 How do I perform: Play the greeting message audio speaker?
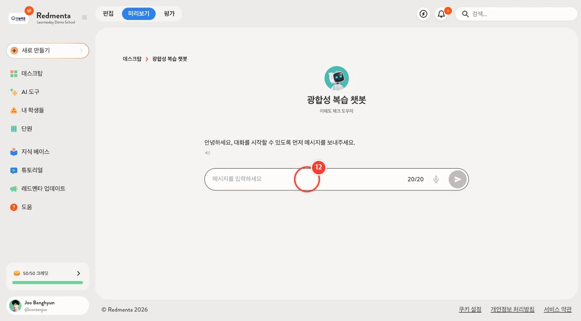207,153
